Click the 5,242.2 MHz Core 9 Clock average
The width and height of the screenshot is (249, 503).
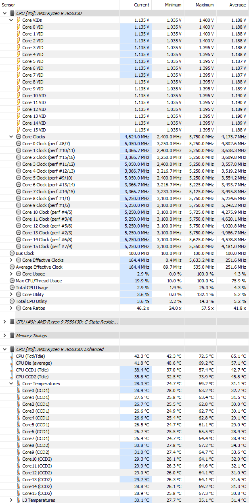pyautogui.click(x=234, y=205)
